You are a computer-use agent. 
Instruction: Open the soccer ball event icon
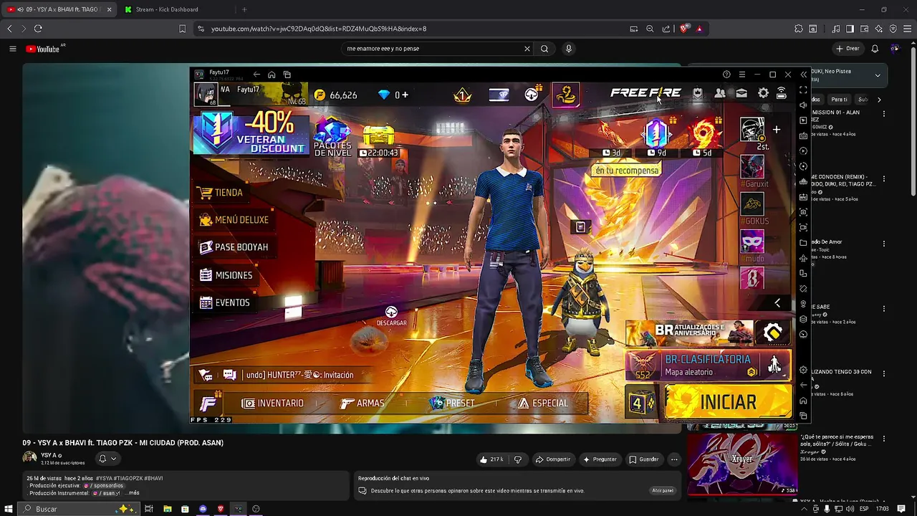point(532,95)
